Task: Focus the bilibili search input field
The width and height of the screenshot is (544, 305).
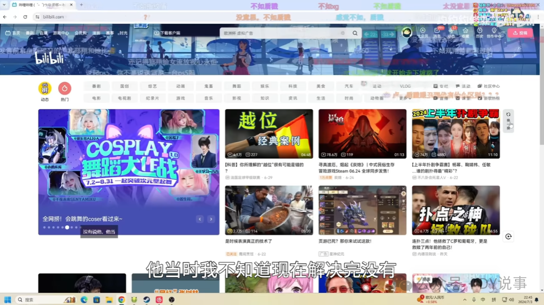Action: click(x=284, y=33)
